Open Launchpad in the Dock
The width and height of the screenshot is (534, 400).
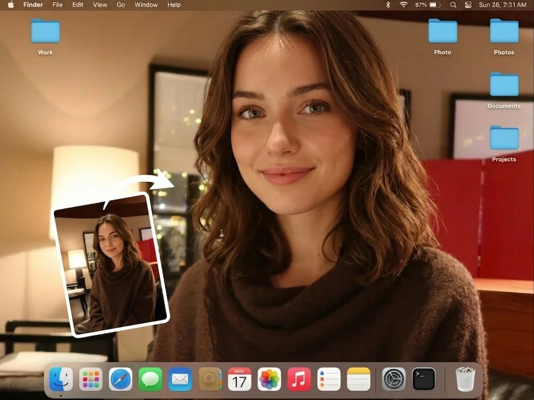pos(91,379)
